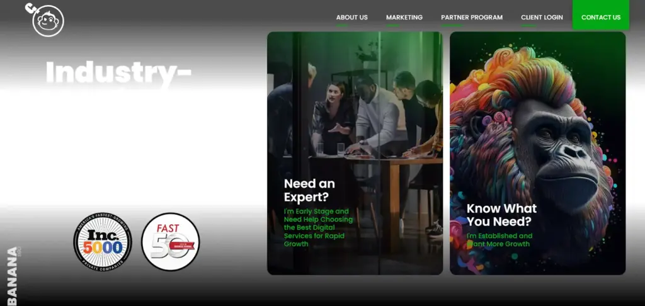The image size is (645, 306).
Task: Click "I'm Established and Want More Growth" text
Action: [x=499, y=240]
